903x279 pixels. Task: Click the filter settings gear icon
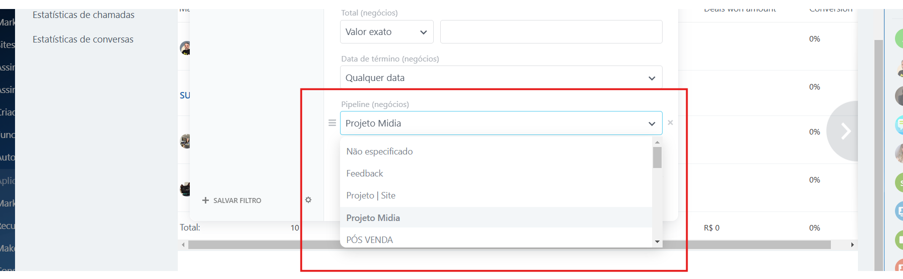pos(309,200)
